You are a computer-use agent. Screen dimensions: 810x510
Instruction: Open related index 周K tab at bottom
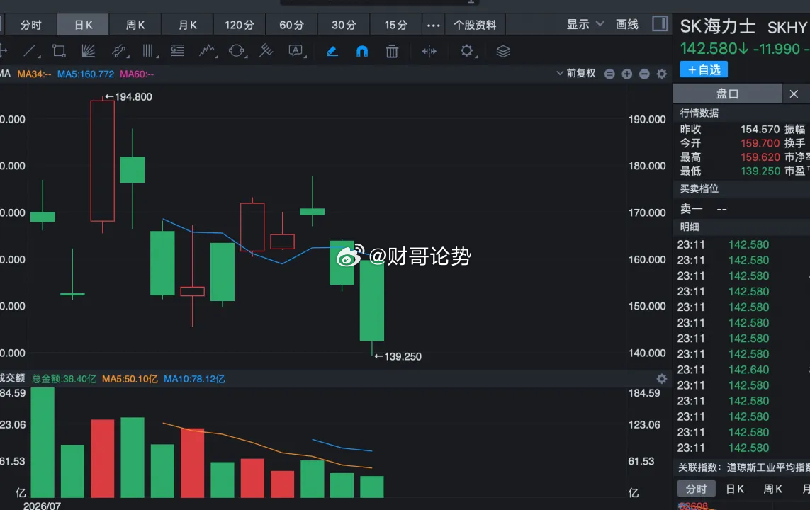pos(773,488)
